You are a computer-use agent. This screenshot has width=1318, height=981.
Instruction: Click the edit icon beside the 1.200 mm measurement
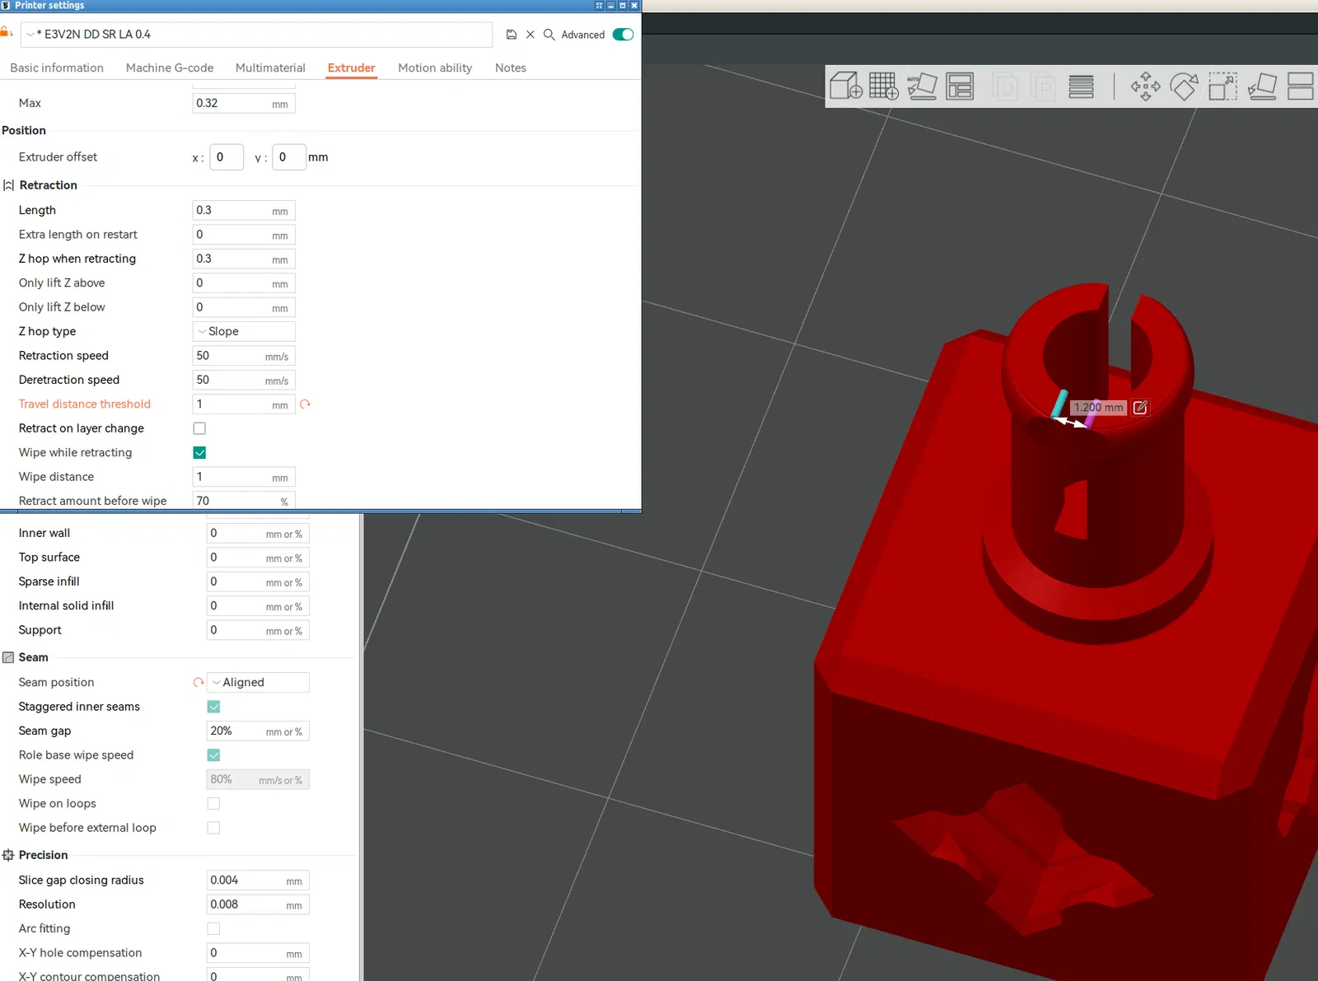[x=1141, y=408]
